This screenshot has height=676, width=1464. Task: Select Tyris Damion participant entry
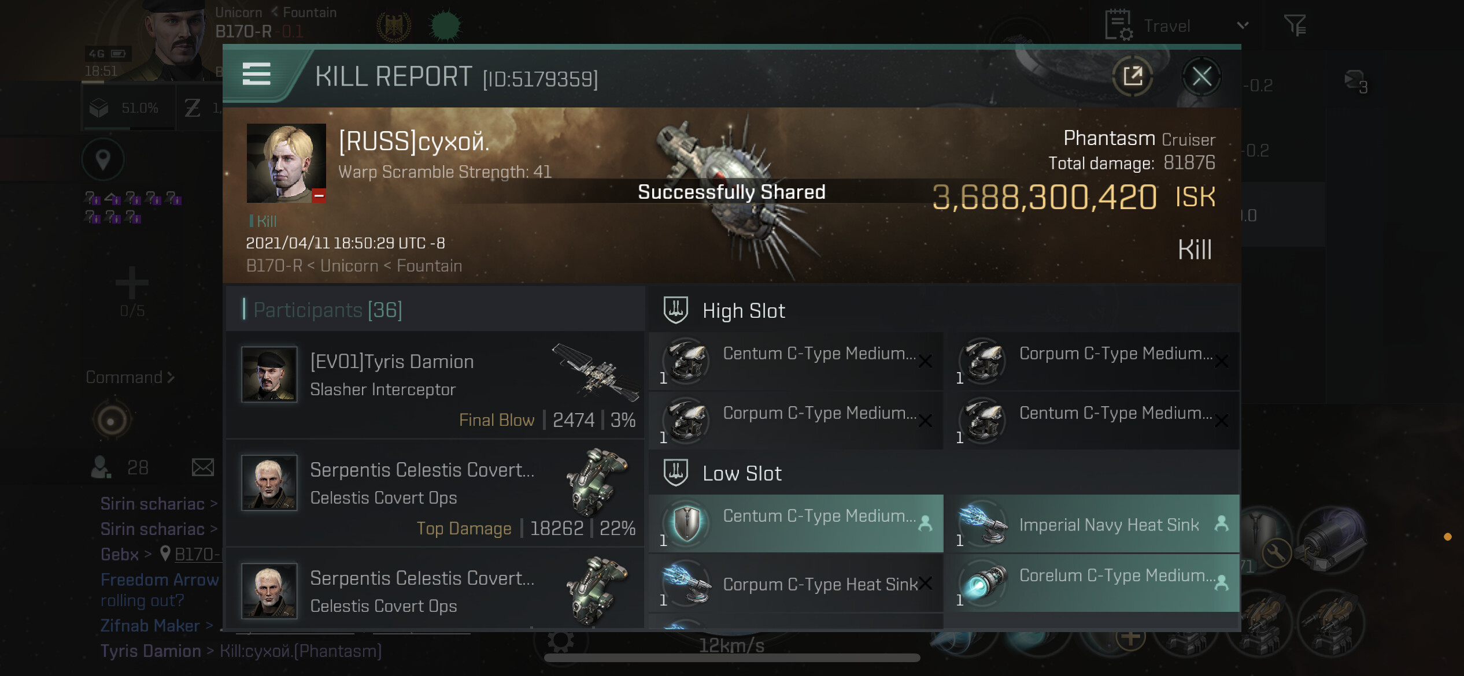[x=435, y=385]
